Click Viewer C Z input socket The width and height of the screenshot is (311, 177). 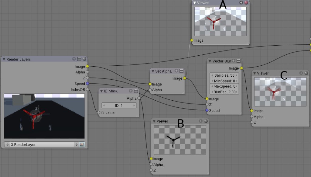[252, 122]
